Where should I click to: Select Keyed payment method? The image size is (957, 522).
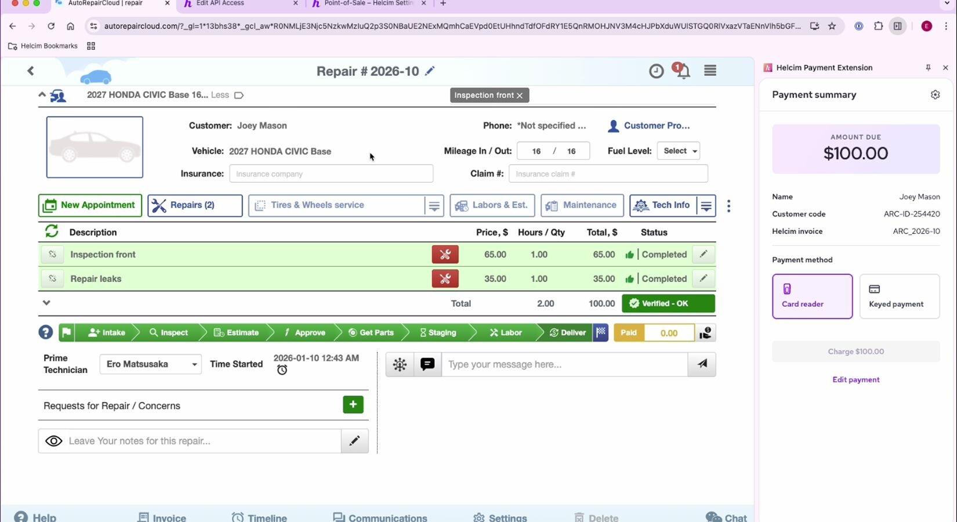pos(899,296)
